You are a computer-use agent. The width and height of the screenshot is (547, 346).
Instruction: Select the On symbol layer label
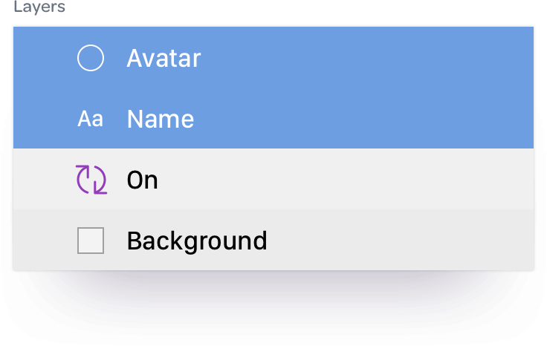[x=143, y=180]
